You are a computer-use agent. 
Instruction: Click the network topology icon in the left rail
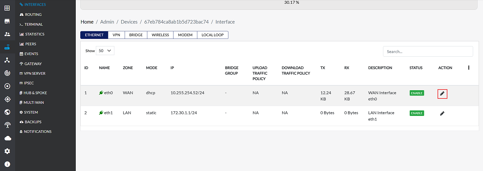coord(7,60)
